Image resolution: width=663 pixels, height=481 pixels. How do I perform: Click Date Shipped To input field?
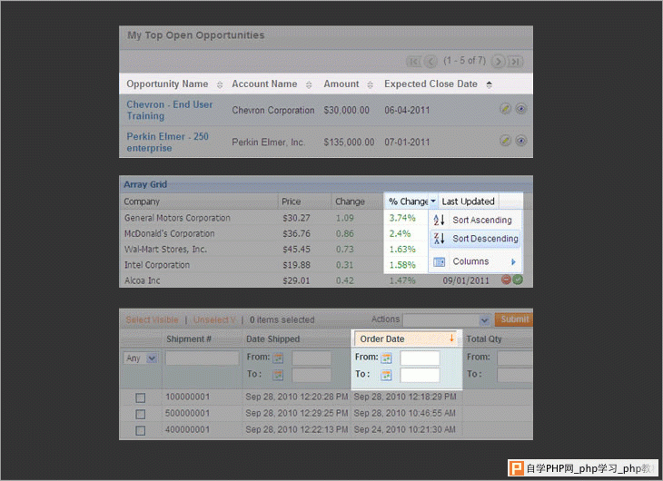312,375
